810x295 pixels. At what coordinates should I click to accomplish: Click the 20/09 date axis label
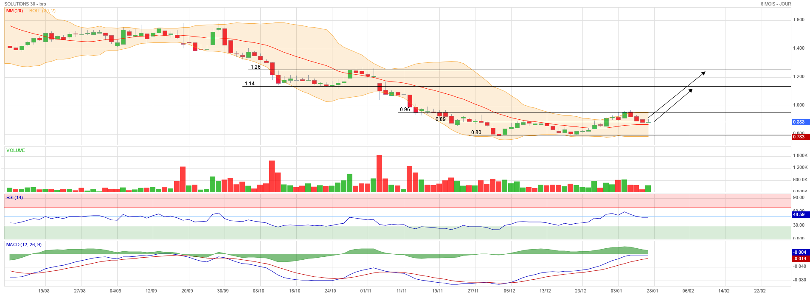[x=187, y=291]
